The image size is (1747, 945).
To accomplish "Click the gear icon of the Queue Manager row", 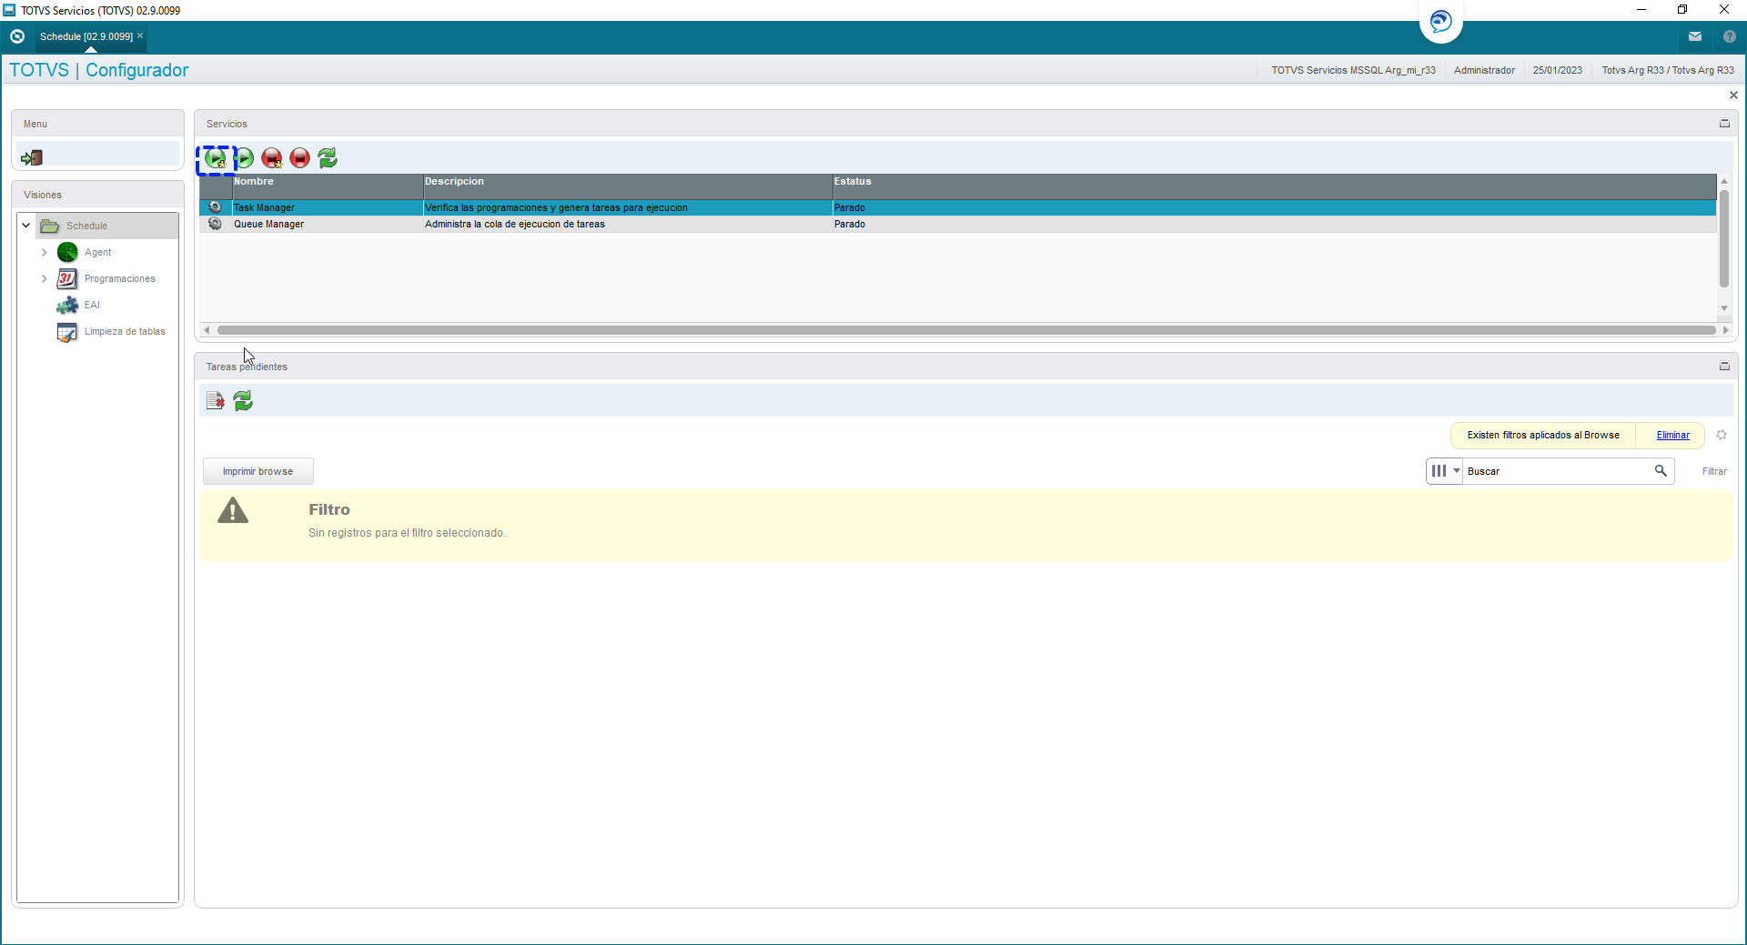I will coord(215,224).
